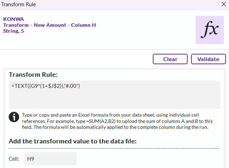229x168 pixels.
Task: Click empty space below formula in rule box
Action: (x=114, y=101)
